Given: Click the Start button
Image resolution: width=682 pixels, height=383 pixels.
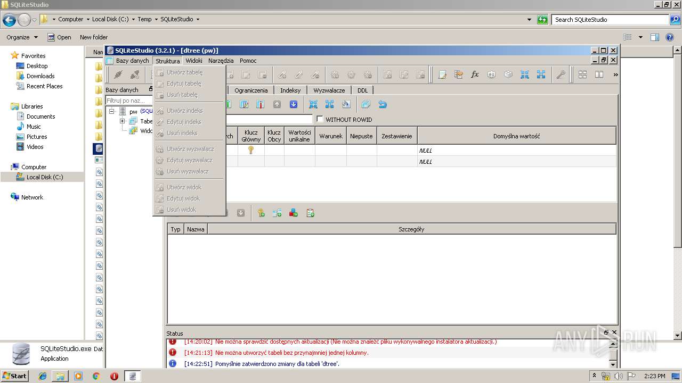Looking at the screenshot, I should 14,376.
